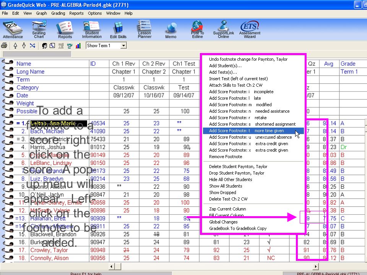367x275 pixels.
Task: Open the Reports toolbar icon
Action: pyautogui.click(x=65, y=30)
